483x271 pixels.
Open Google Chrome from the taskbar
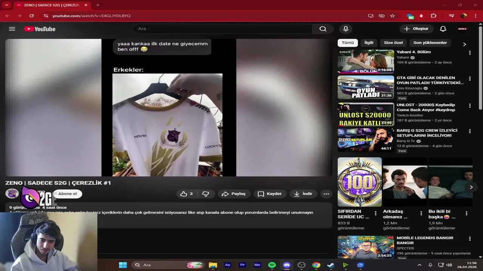[316, 265]
